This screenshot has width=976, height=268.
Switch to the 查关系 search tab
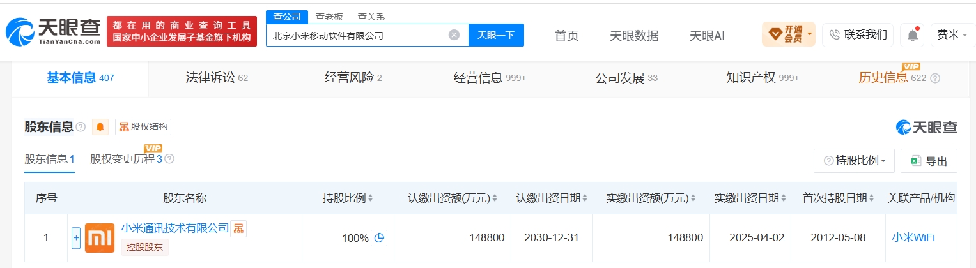coord(371,17)
